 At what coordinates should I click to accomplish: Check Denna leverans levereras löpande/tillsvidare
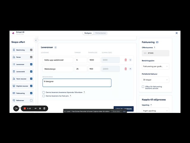pyautogui.click(x=44, y=92)
